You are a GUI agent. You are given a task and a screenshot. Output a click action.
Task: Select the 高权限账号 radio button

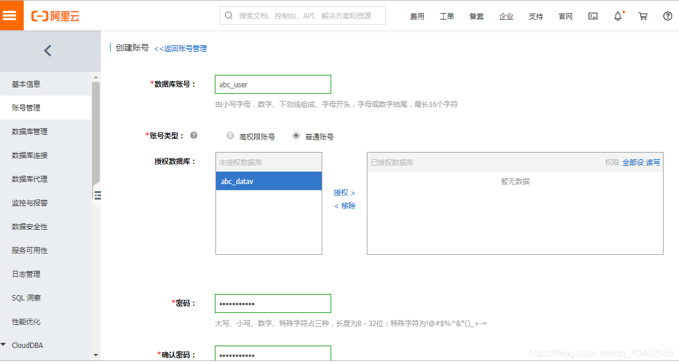pyautogui.click(x=230, y=135)
